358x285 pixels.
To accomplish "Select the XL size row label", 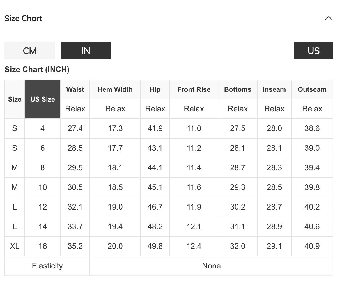I will 15,246.
